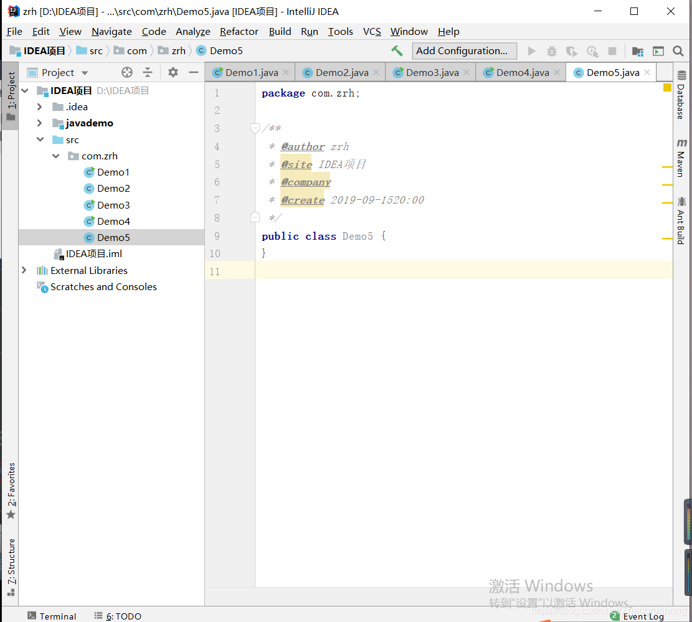Screen dimensions: 692x622
Task: Click the @author tag in Javadoc
Action: 303,146
